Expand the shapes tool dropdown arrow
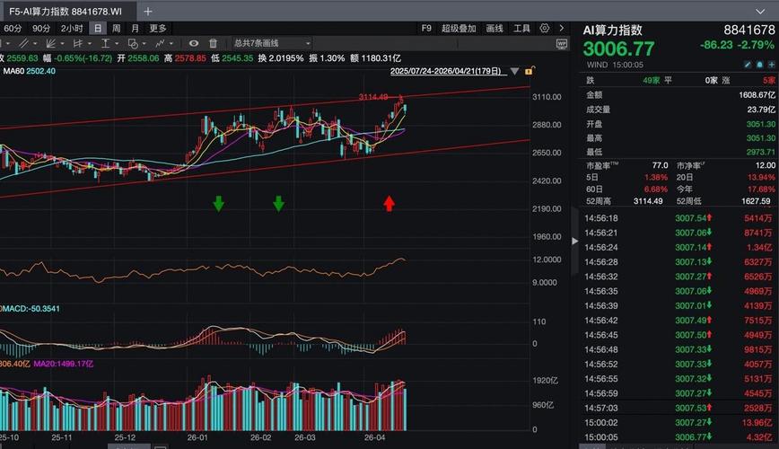779x449 pixels. pos(144,44)
